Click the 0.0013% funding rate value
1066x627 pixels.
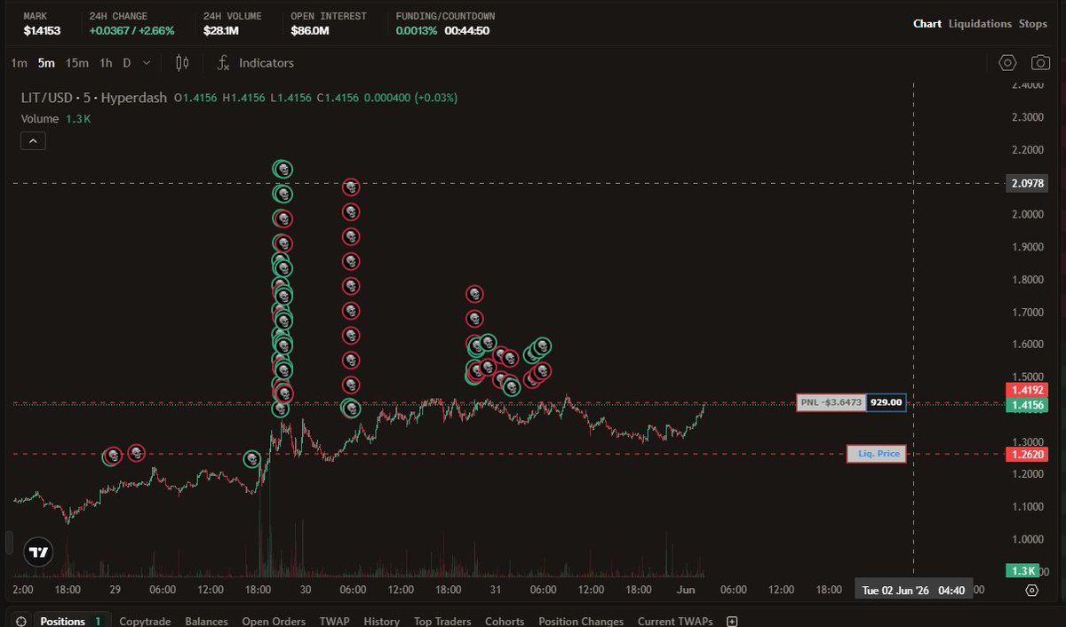click(417, 31)
